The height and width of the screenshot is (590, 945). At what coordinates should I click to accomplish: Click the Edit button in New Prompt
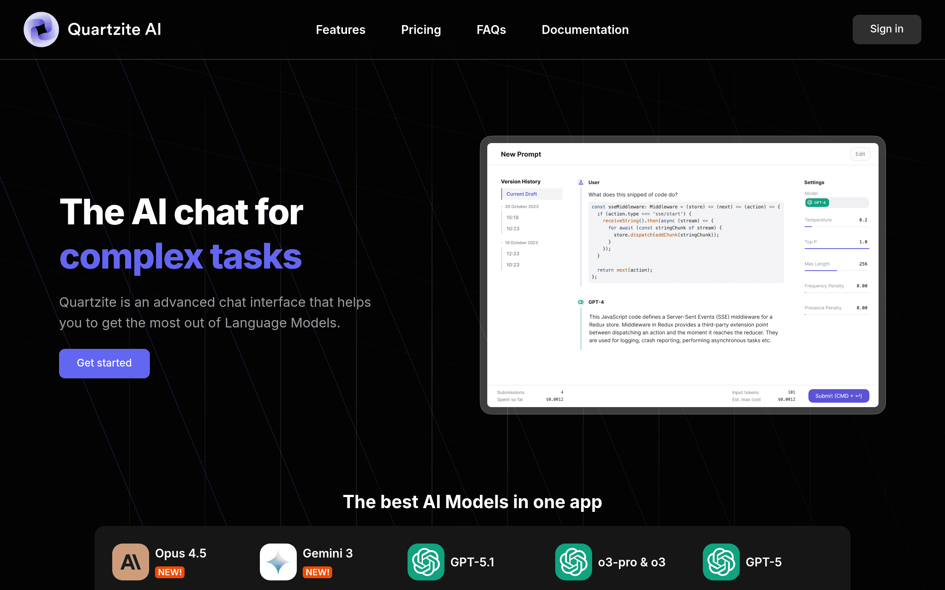pos(860,154)
